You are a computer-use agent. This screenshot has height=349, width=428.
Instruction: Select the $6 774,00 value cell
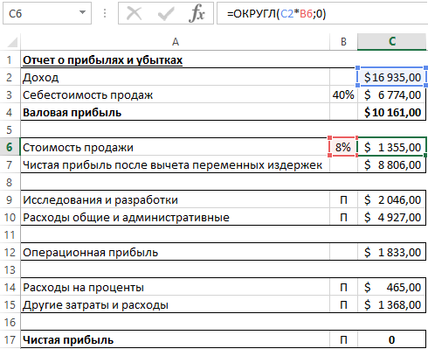point(392,94)
